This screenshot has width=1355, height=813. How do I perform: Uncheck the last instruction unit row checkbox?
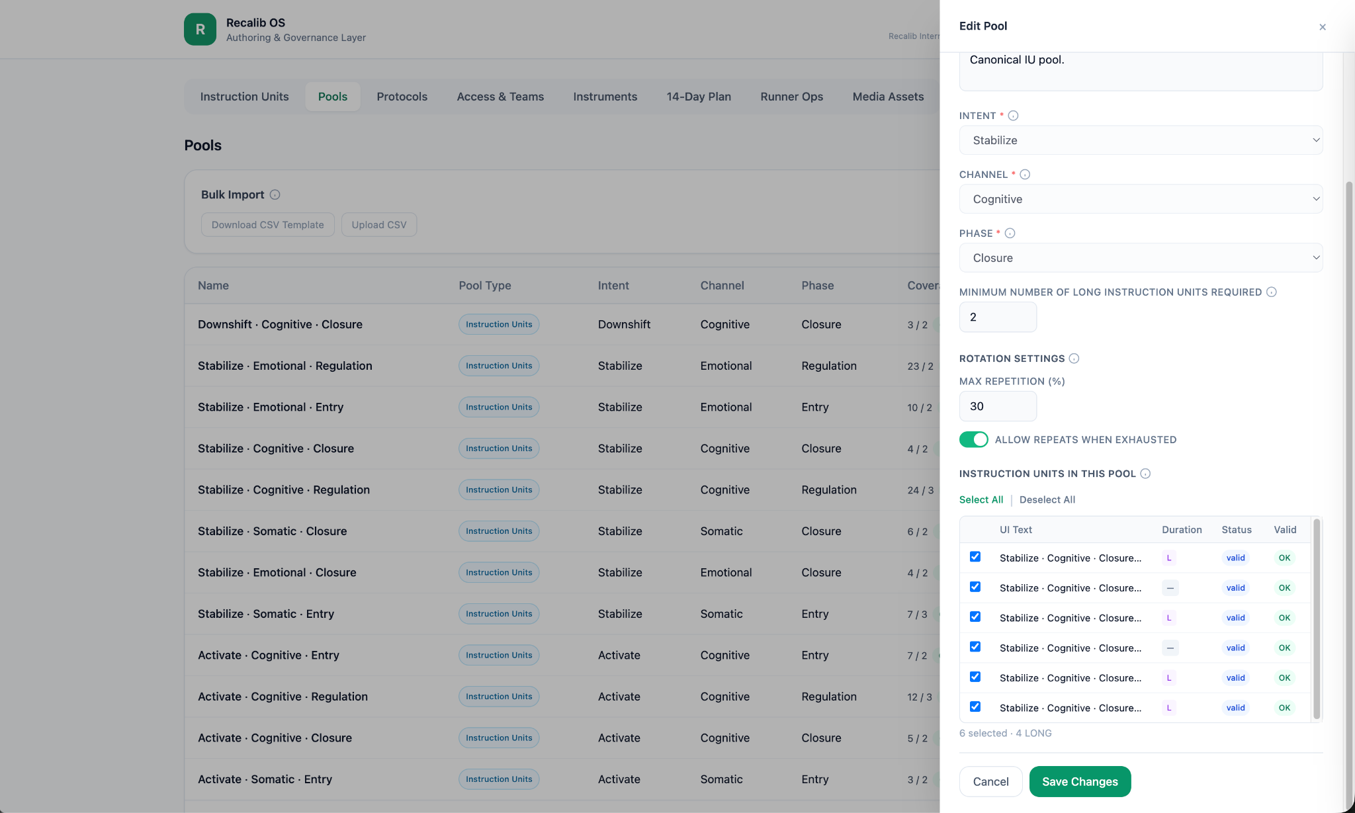click(975, 706)
